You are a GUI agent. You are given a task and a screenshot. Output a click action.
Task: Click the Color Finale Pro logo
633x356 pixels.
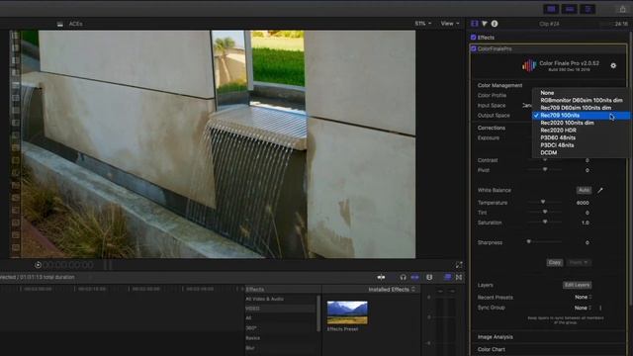[x=529, y=66]
